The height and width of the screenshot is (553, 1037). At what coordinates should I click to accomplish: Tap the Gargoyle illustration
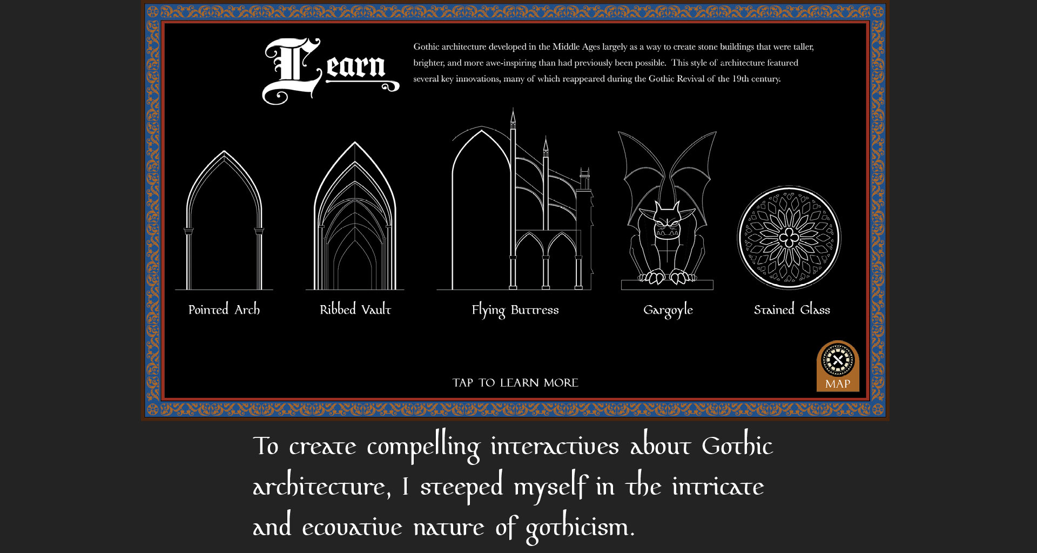(x=668, y=210)
